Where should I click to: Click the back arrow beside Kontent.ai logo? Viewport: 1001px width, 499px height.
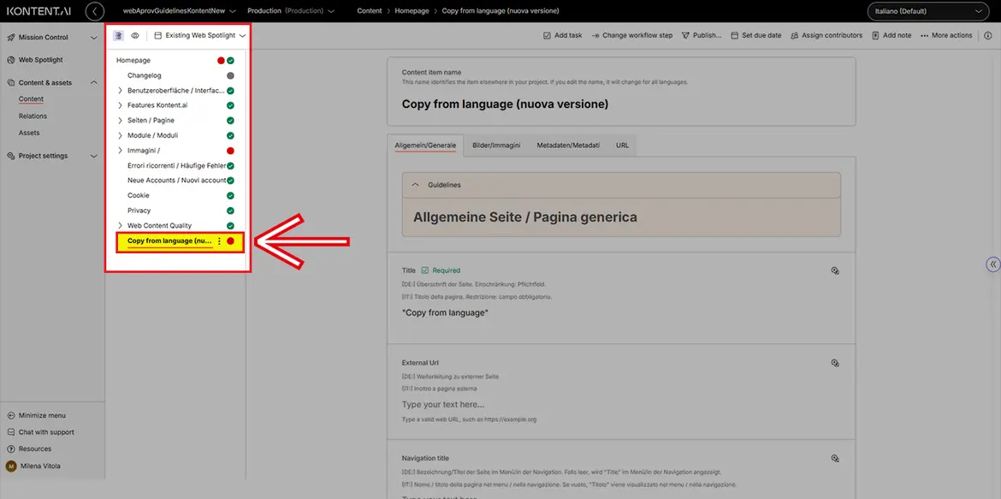tap(95, 11)
